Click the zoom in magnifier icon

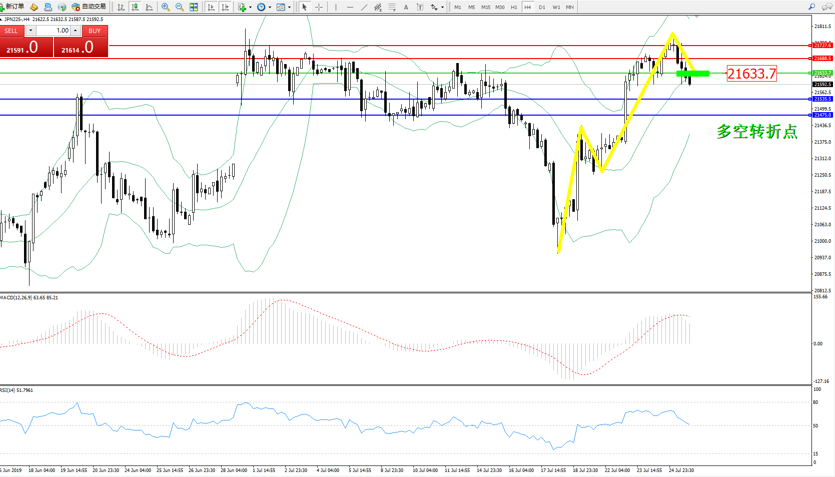coord(166,7)
